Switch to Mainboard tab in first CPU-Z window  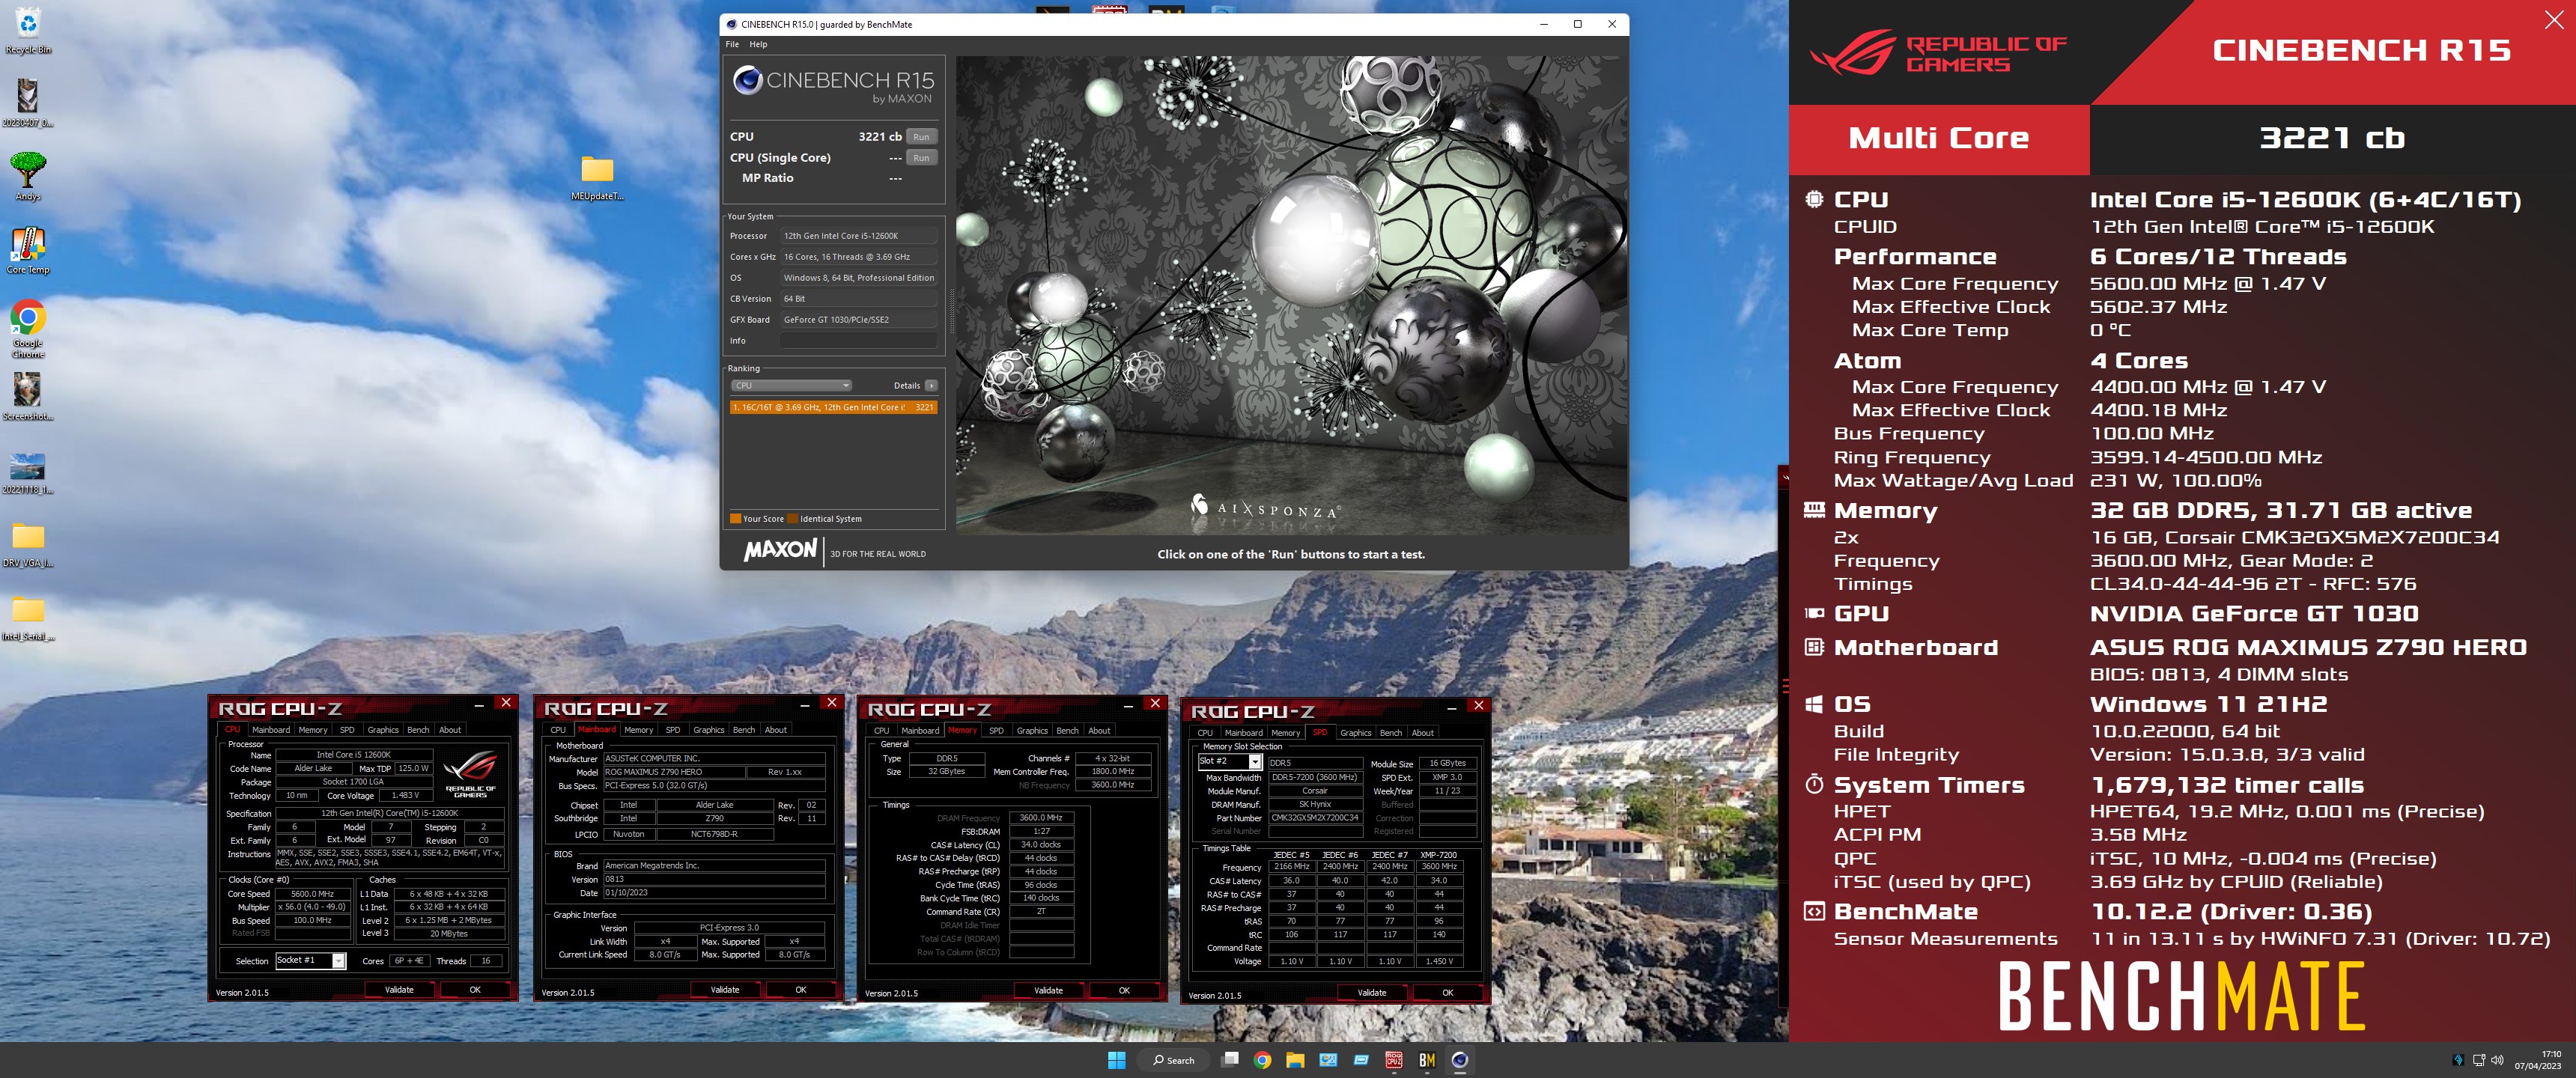pyautogui.click(x=271, y=730)
